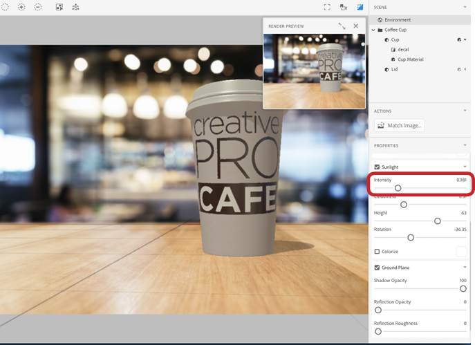Open the Colorize color swatch
This screenshot has height=345, width=475.
[x=461, y=252]
